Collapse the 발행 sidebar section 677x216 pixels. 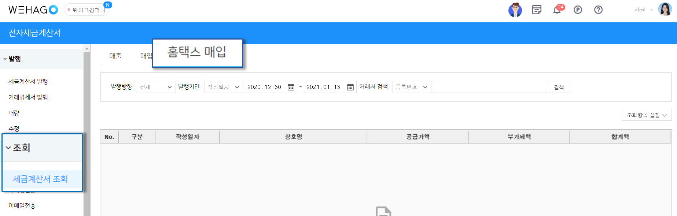pos(12,59)
